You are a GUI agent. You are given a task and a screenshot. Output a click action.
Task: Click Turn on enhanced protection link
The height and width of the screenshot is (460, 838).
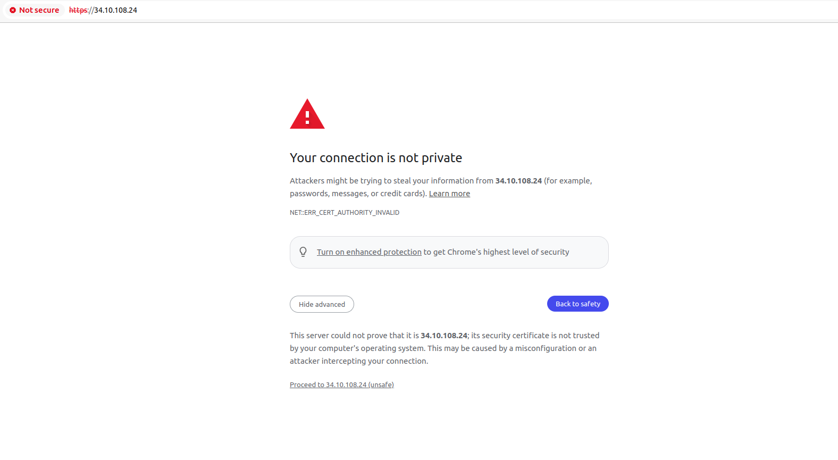pyautogui.click(x=369, y=252)
